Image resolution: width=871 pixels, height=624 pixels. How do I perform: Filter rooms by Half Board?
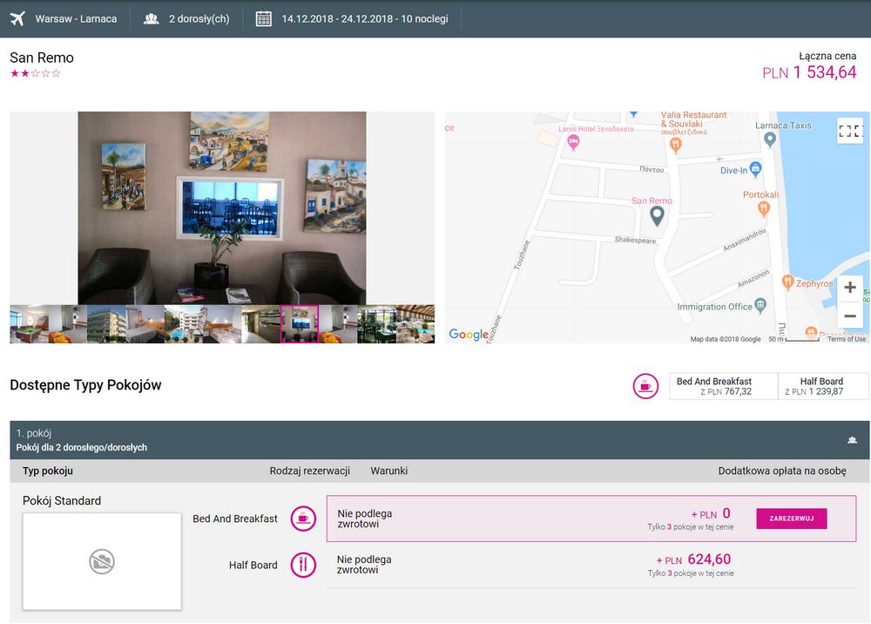[822, 386]
